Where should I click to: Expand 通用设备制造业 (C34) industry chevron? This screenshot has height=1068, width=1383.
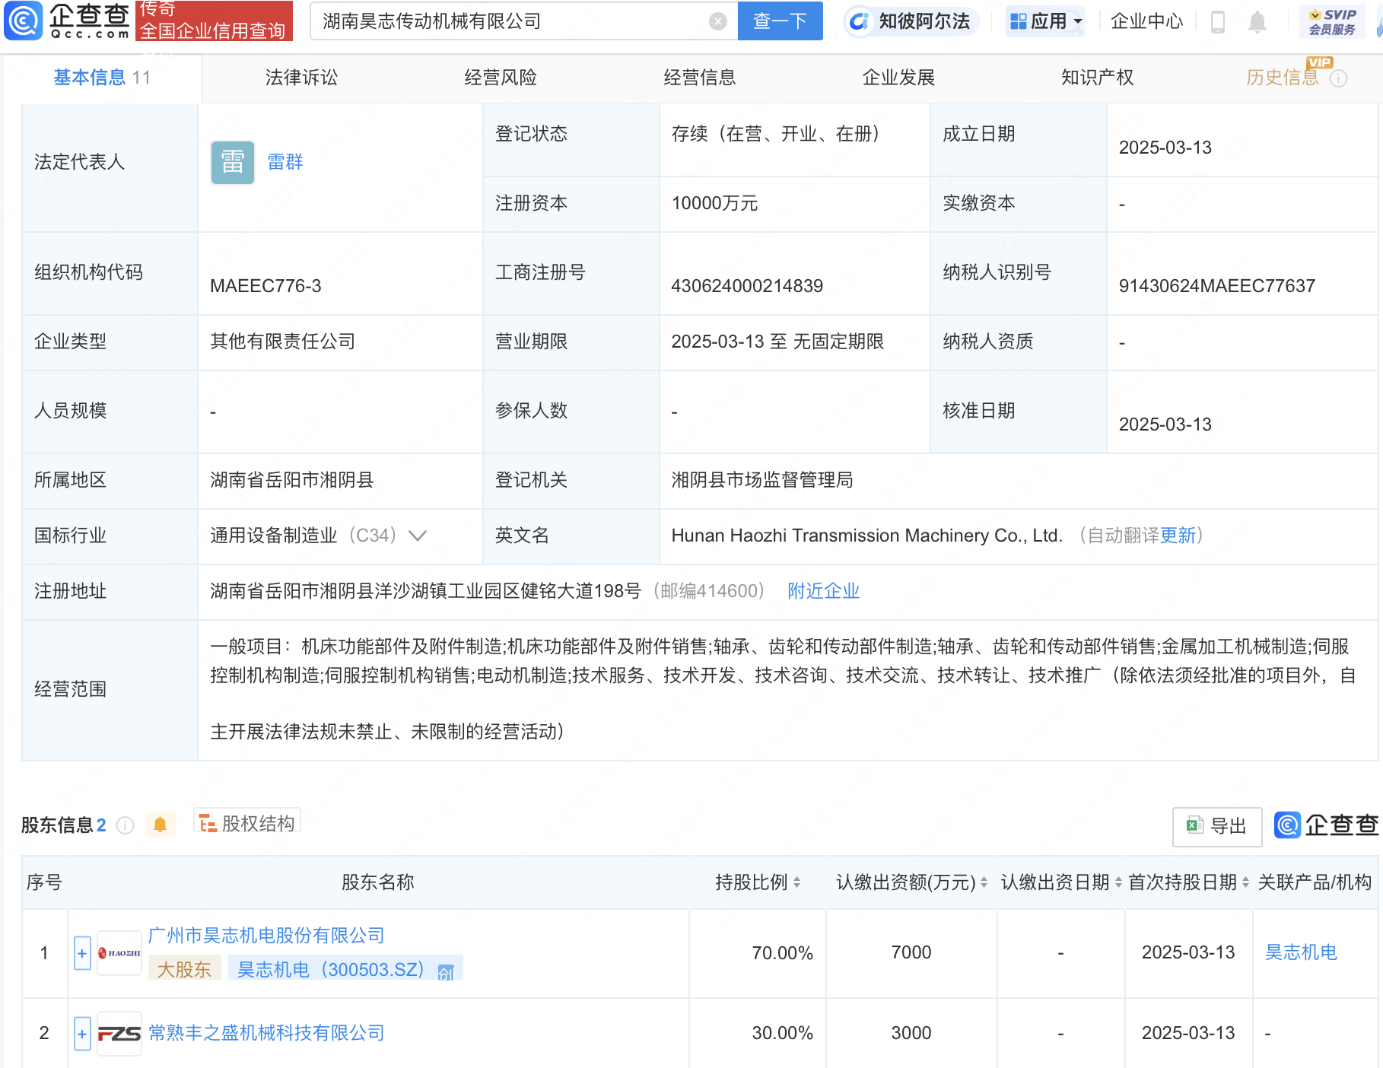pos(418,536)
